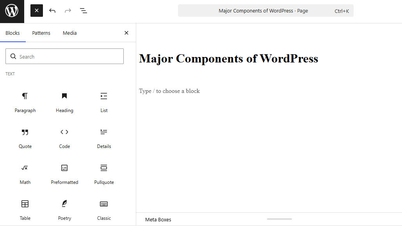Insert a List block

tap(104, 103)
